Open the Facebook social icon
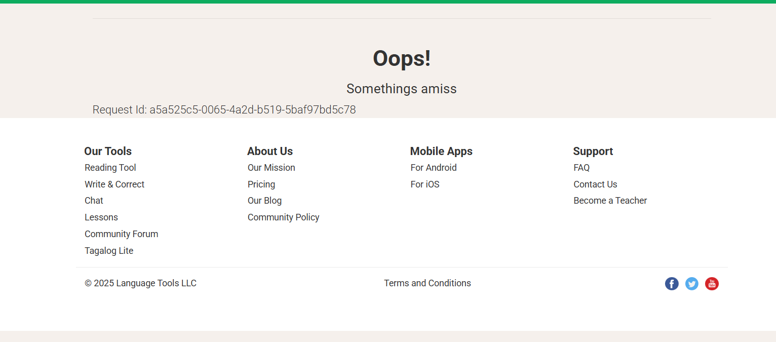This screenshot has width=776, height=342. tap(672, 284)
